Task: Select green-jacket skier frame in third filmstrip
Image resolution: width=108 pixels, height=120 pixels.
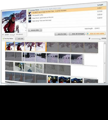Action: tap(20, 67)
